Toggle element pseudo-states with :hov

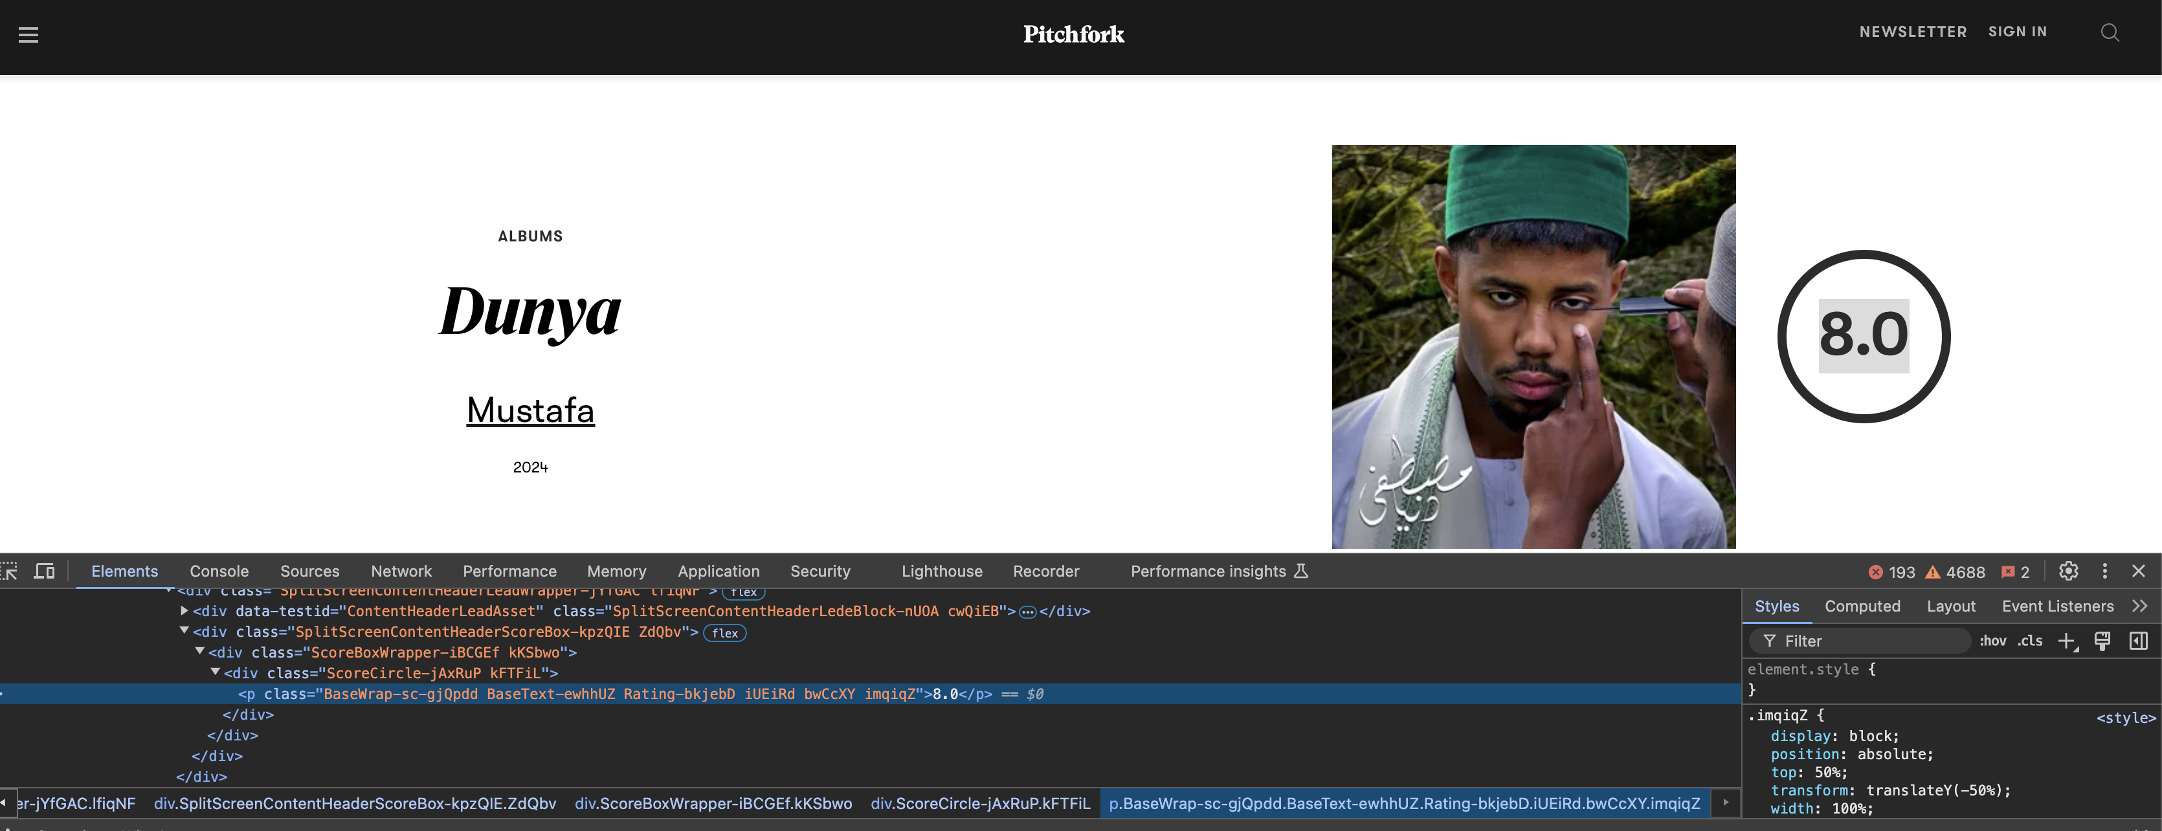pos(1992,641)
